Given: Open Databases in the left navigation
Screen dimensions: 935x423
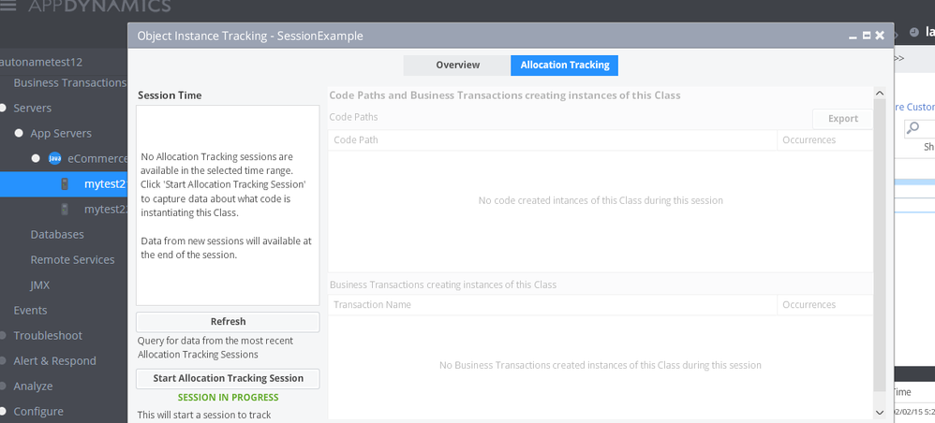Looking at the screenshot, I should coord(57,234).
